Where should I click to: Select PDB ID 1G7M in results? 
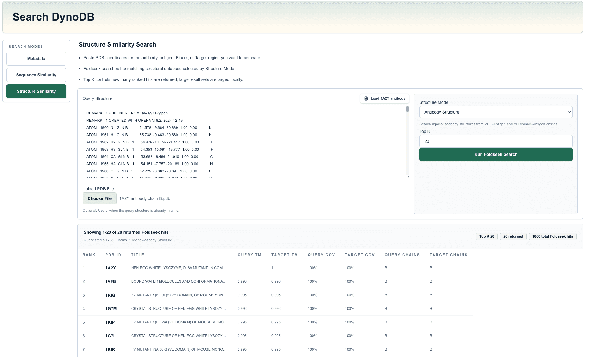coord(111,309)
